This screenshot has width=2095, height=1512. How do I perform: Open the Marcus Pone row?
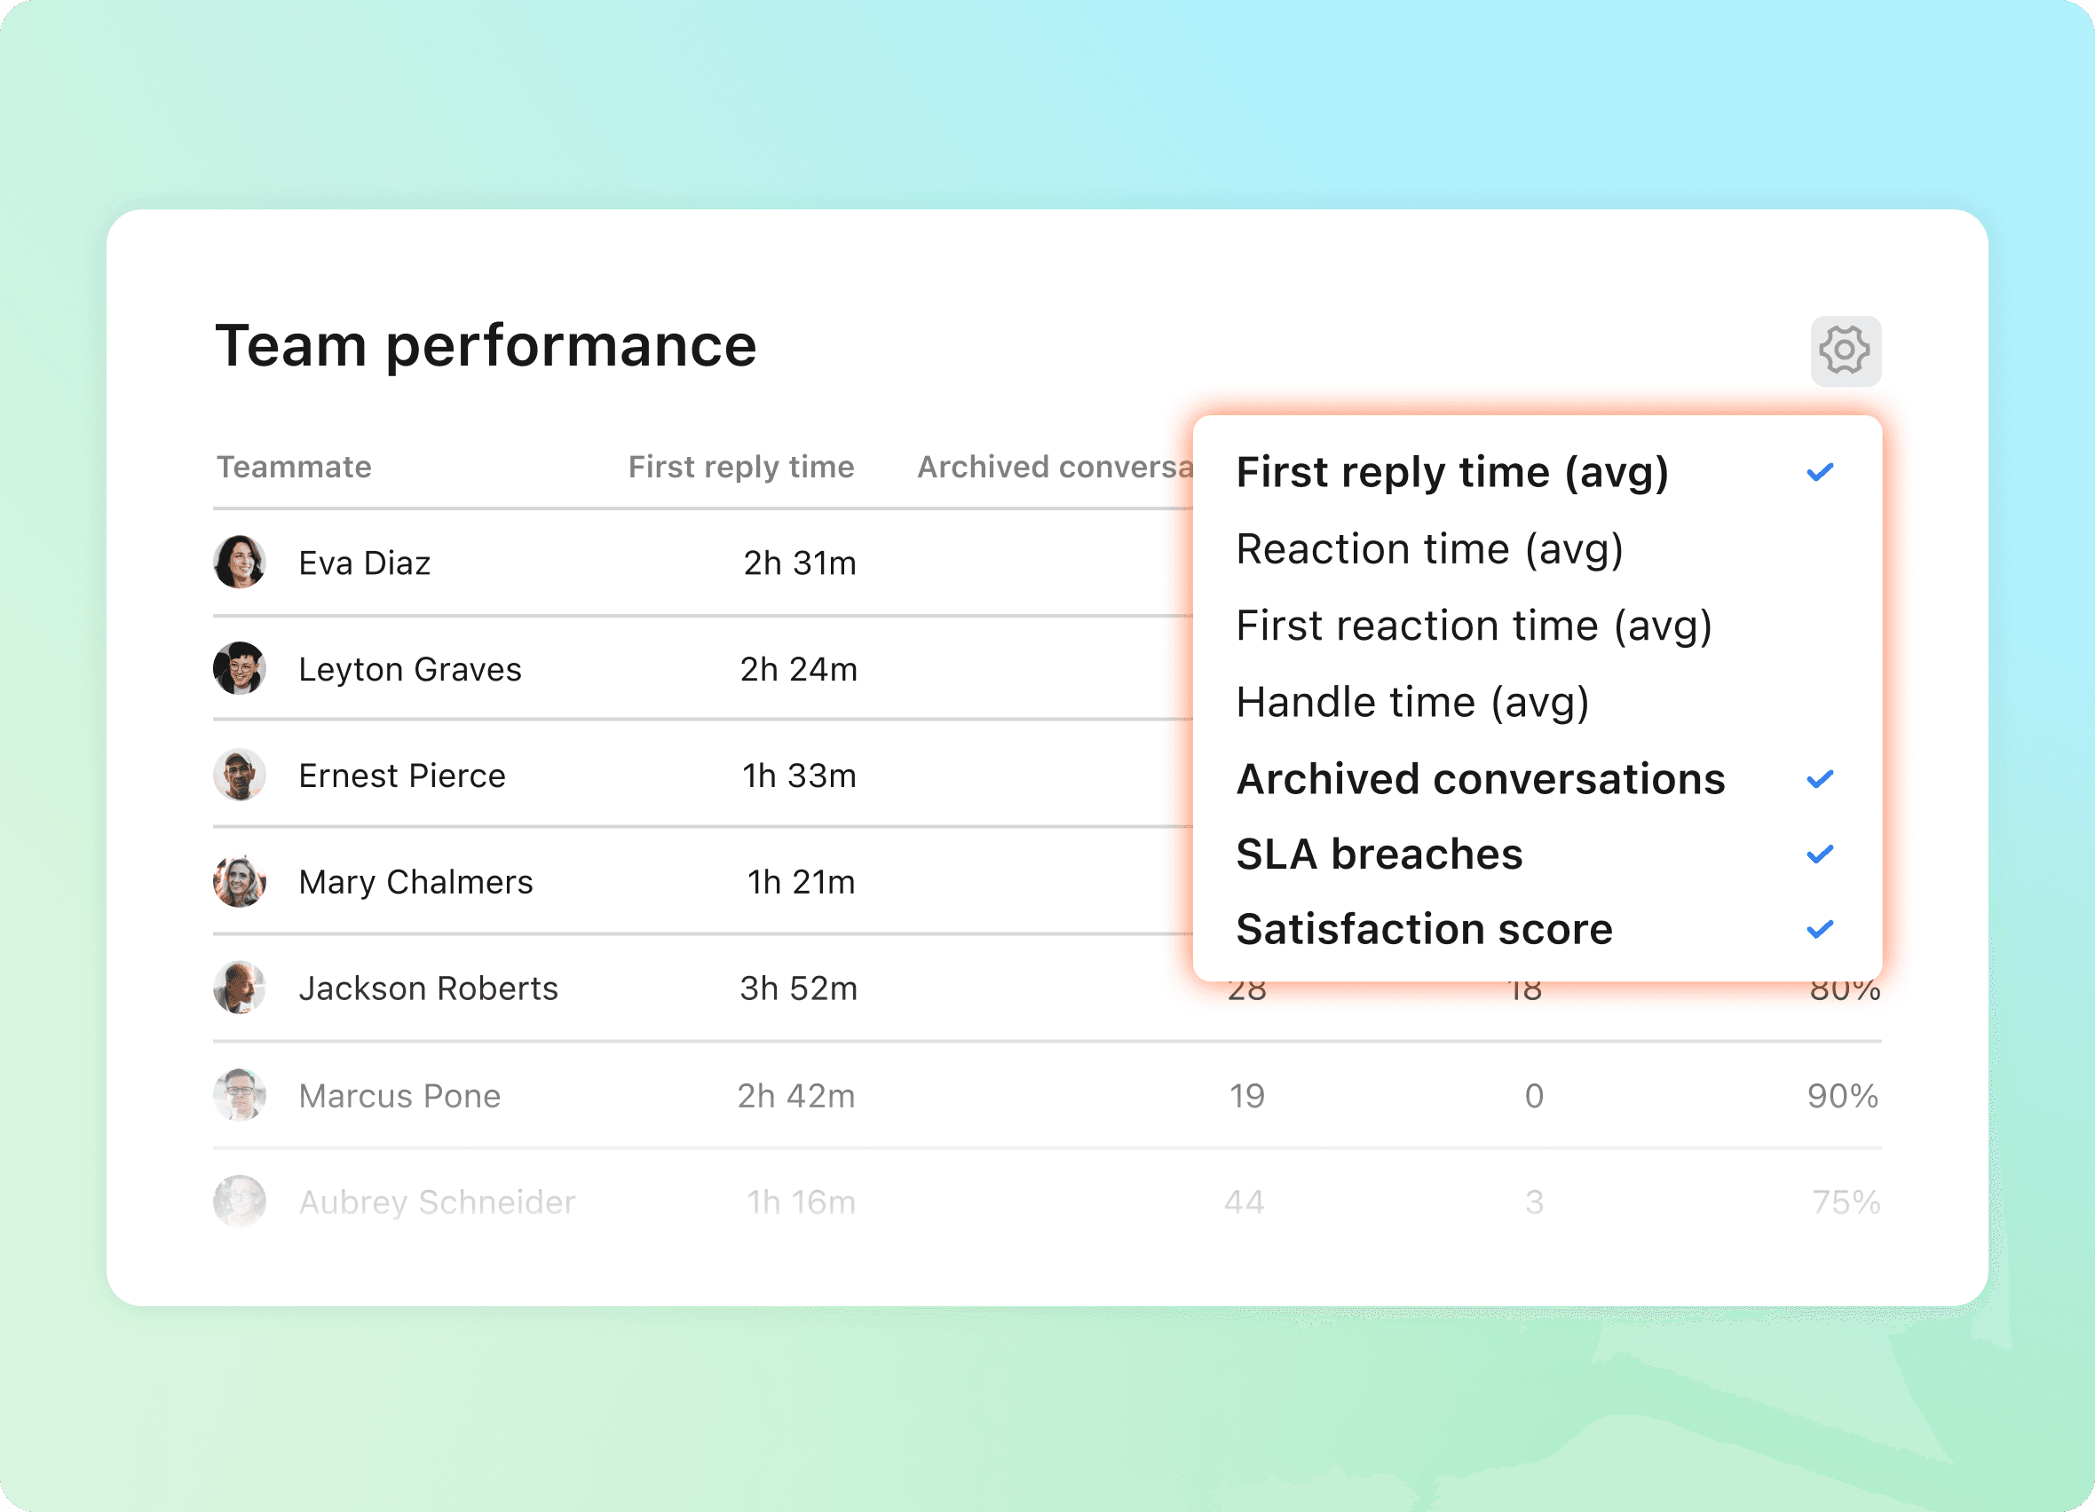tap(1047, 1096)
